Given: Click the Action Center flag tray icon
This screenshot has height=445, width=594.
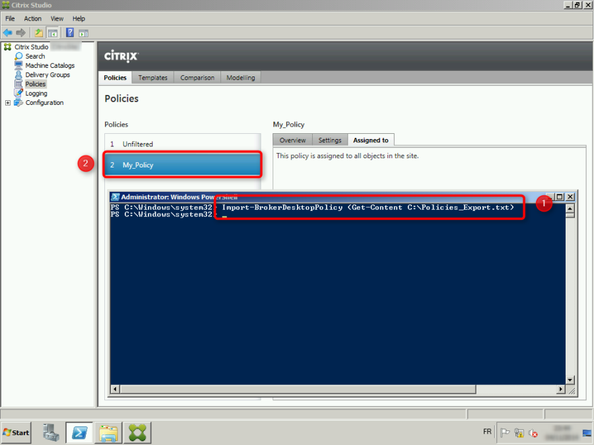Looking at the screenshot, I should pos(505,432).
